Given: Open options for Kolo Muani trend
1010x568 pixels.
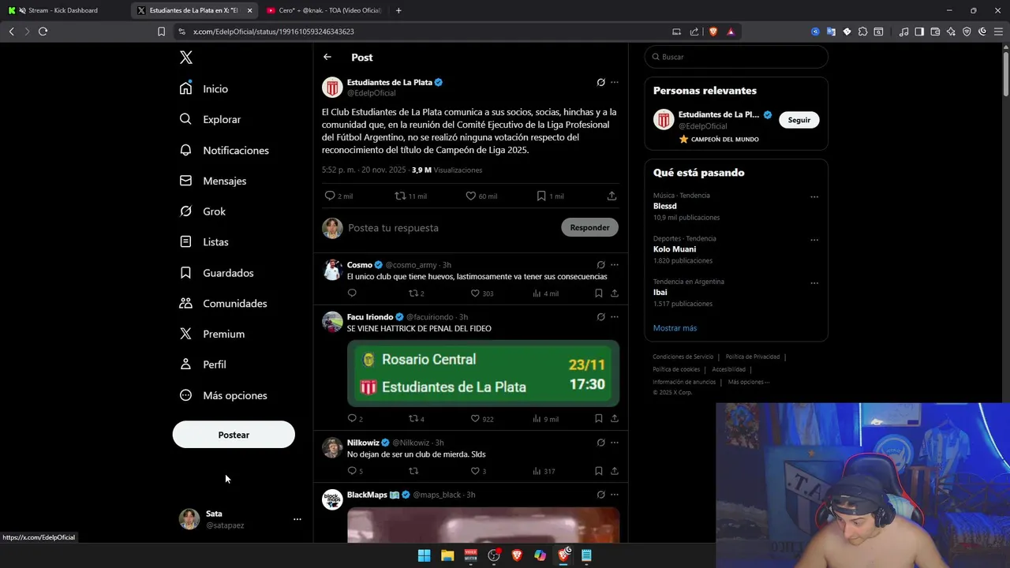Looking at the screenshot, I should pos(814,240).
